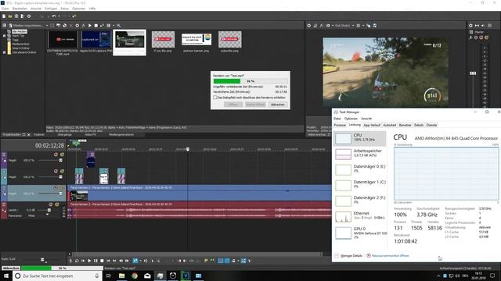Open the Bearbeiten menu in VEGAS
Image resolution: width=501 pixels, height=281 pixels.
click(x=20, y=9)
